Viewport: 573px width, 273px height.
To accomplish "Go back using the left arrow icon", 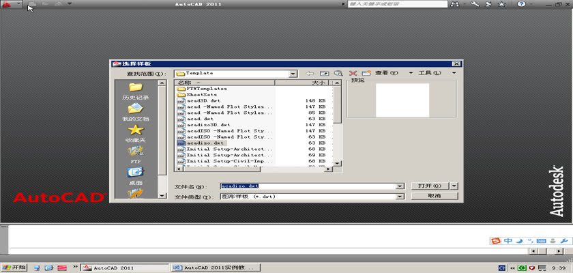I will point(310,73).
